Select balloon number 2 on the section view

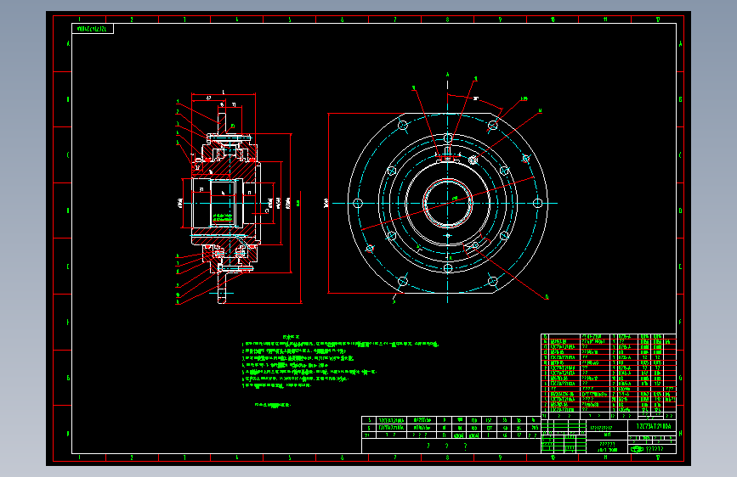(x=178, y=112)
